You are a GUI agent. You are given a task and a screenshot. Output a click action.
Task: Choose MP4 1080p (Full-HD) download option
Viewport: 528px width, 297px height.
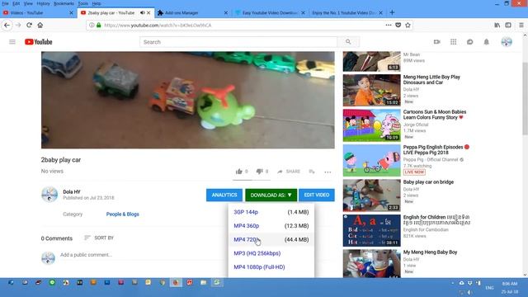(271, 267)
